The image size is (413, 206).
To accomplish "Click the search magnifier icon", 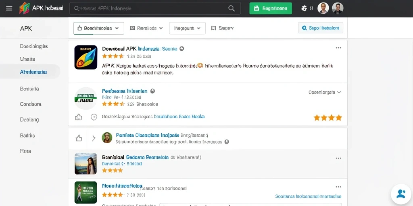I will 231,8.
